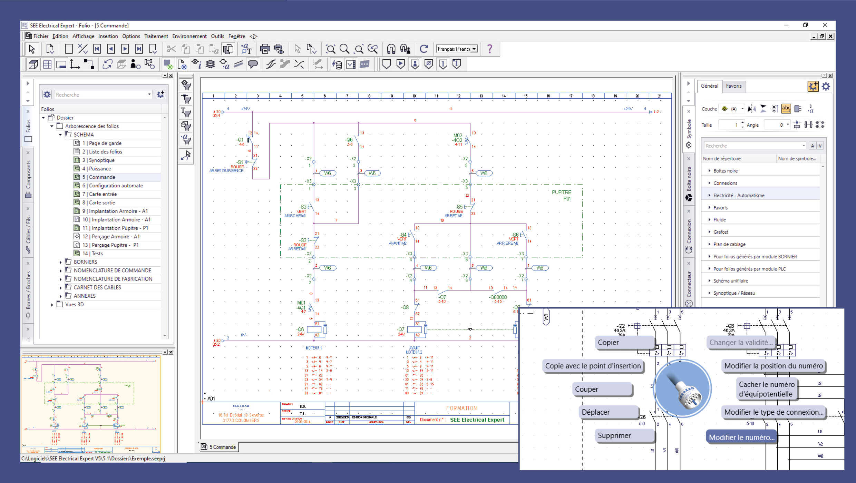Switch to the Favoris tab
This screenshot has width=856, height=483.
(x=733, y=86)
